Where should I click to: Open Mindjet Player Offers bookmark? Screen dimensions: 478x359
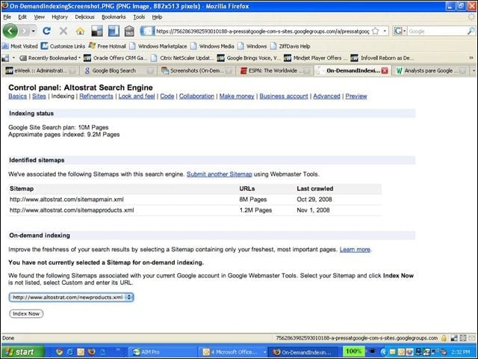click(315, 58)
